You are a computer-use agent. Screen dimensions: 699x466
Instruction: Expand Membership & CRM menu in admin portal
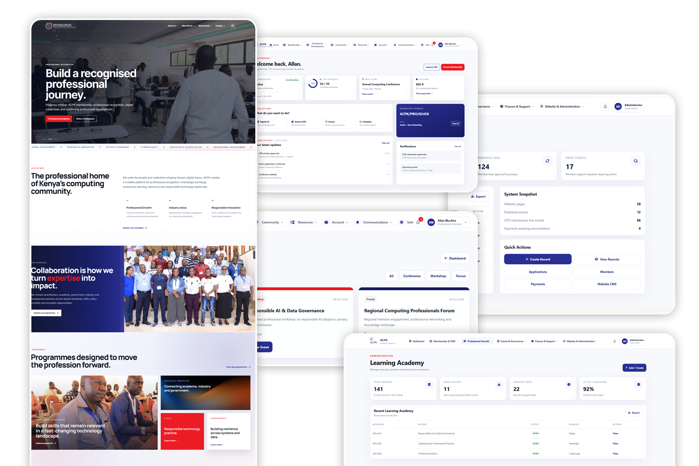pos(444,341)
